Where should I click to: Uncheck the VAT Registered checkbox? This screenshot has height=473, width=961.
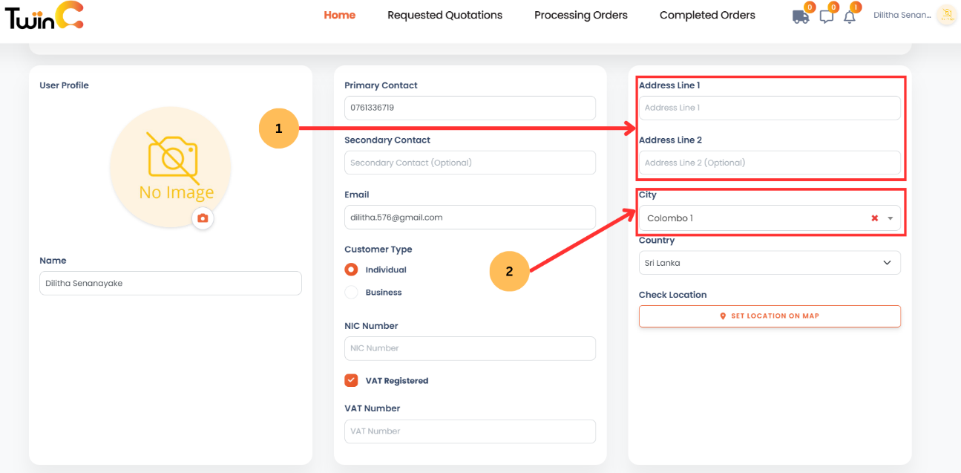click(x=350, y=379)
